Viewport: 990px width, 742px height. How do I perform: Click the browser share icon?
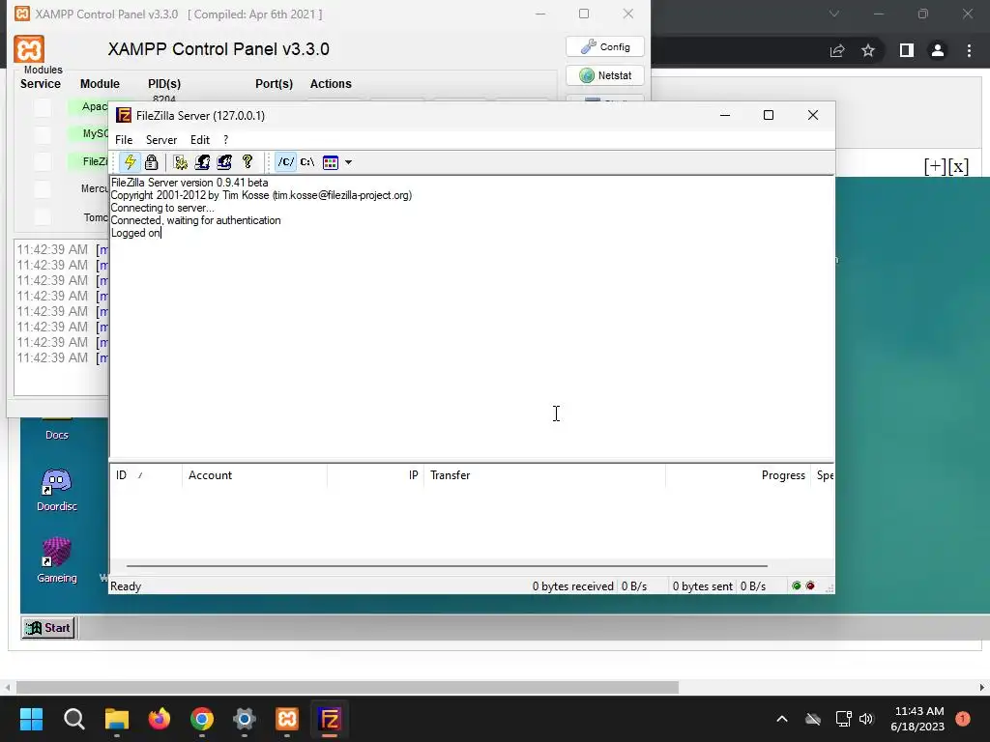[837, 50]
